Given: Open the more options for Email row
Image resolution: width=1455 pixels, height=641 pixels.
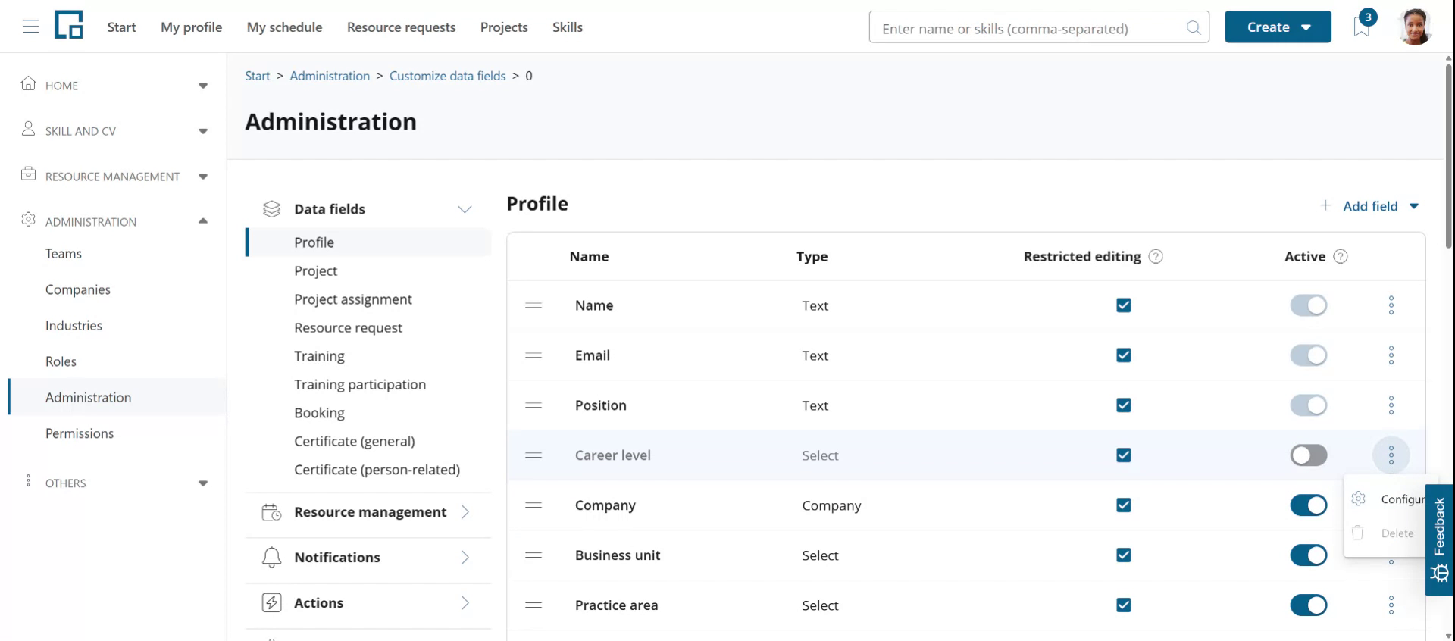Looking at the screenshot, I should coord(1391,355).
